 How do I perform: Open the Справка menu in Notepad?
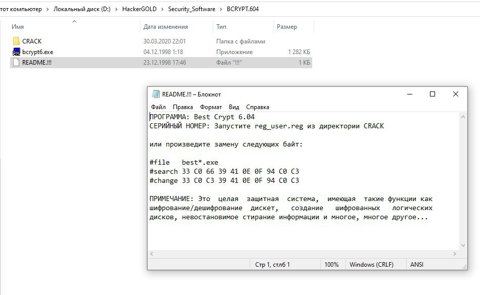(x=258, y=107)
